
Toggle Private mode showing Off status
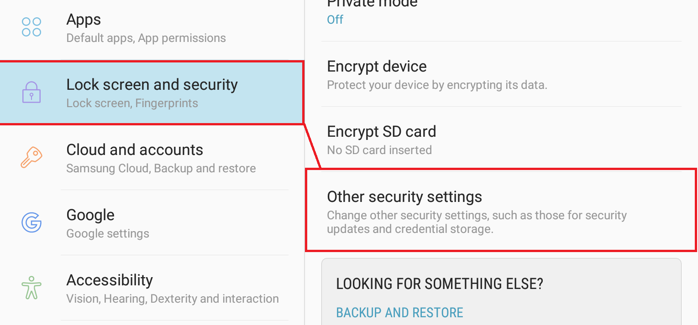point(335,20)
